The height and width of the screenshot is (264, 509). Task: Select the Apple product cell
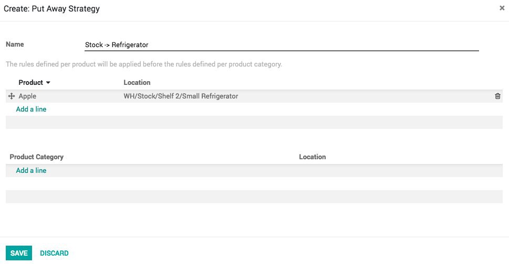click(27, 96)
